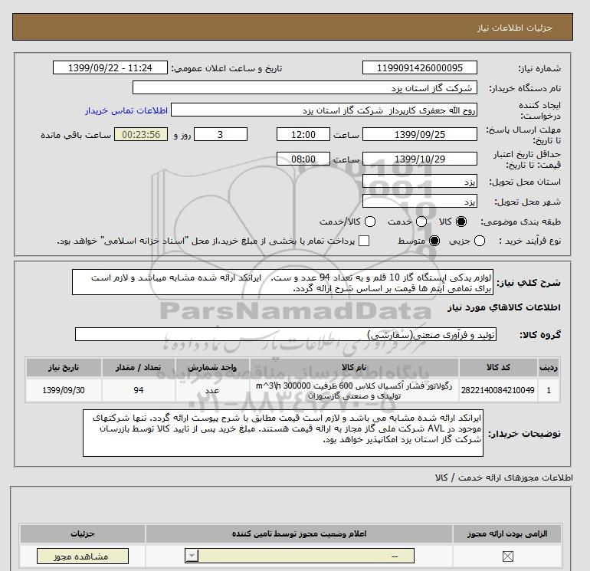This screenshot has height=571, width=590.
Task: Click the گروه کالا field تولید و فرآوری صنعتی
Action: click(286, 334)
